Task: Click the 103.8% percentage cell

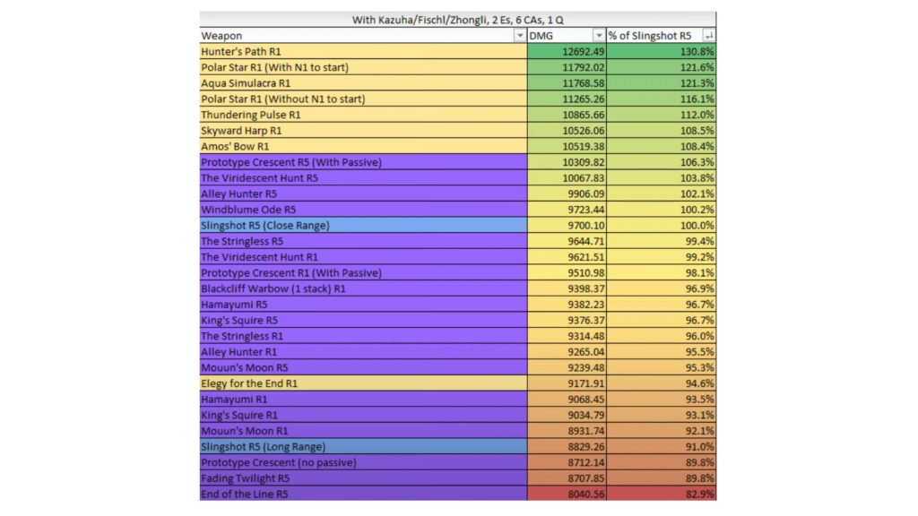Action: pos(661,178)
